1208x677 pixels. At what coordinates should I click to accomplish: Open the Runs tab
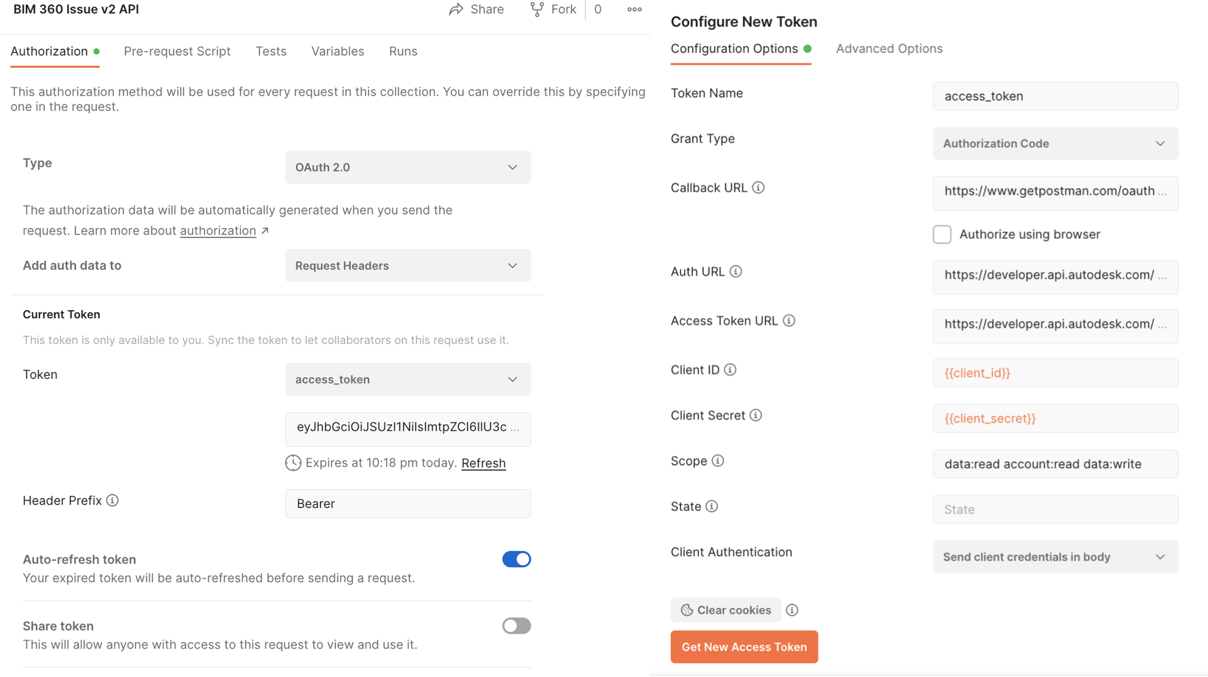coord(403,52)
